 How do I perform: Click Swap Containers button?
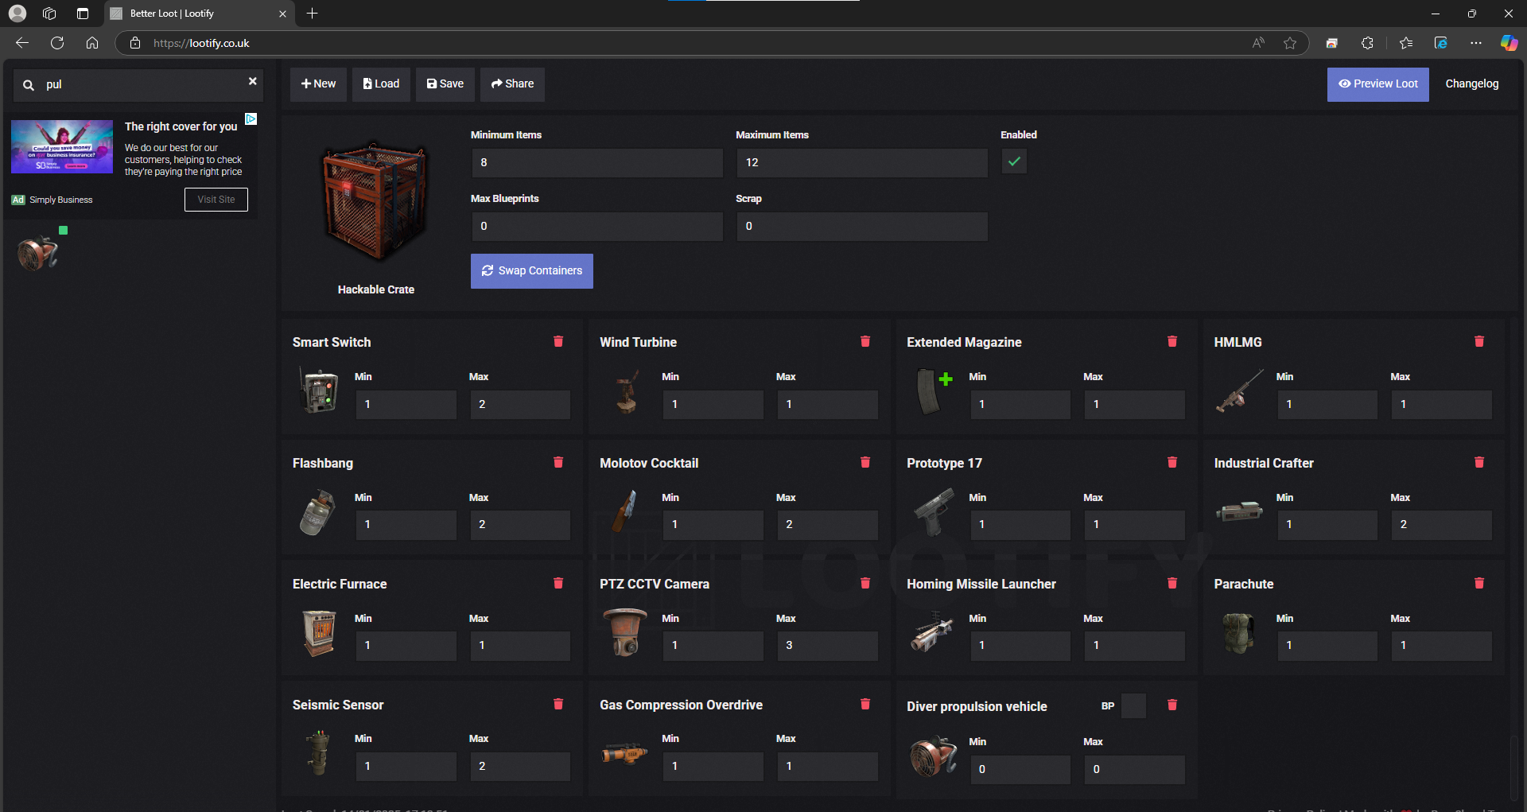pos(532,270)
